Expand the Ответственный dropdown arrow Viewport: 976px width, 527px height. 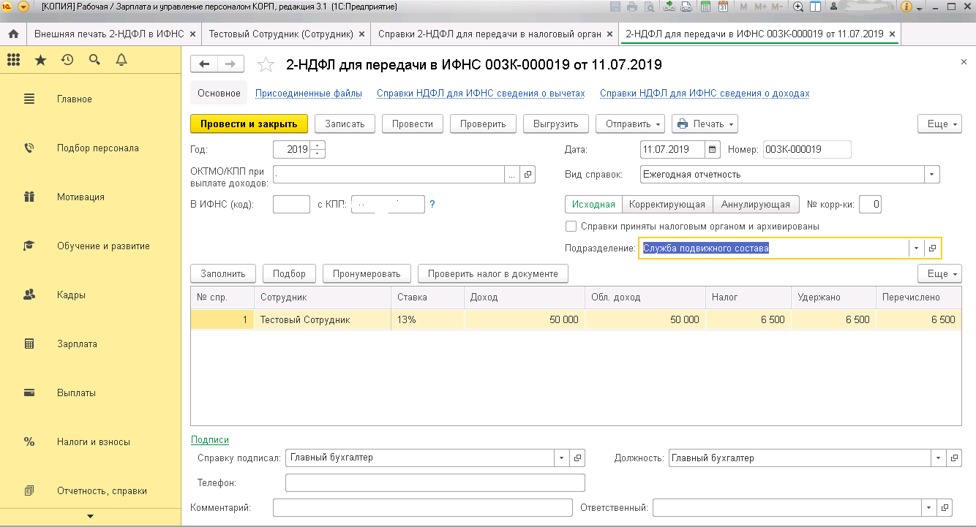[928, 507]
